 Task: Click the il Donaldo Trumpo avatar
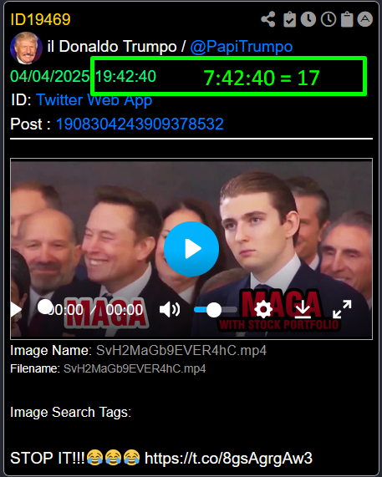pyautogui.click(x=26, y=48)
